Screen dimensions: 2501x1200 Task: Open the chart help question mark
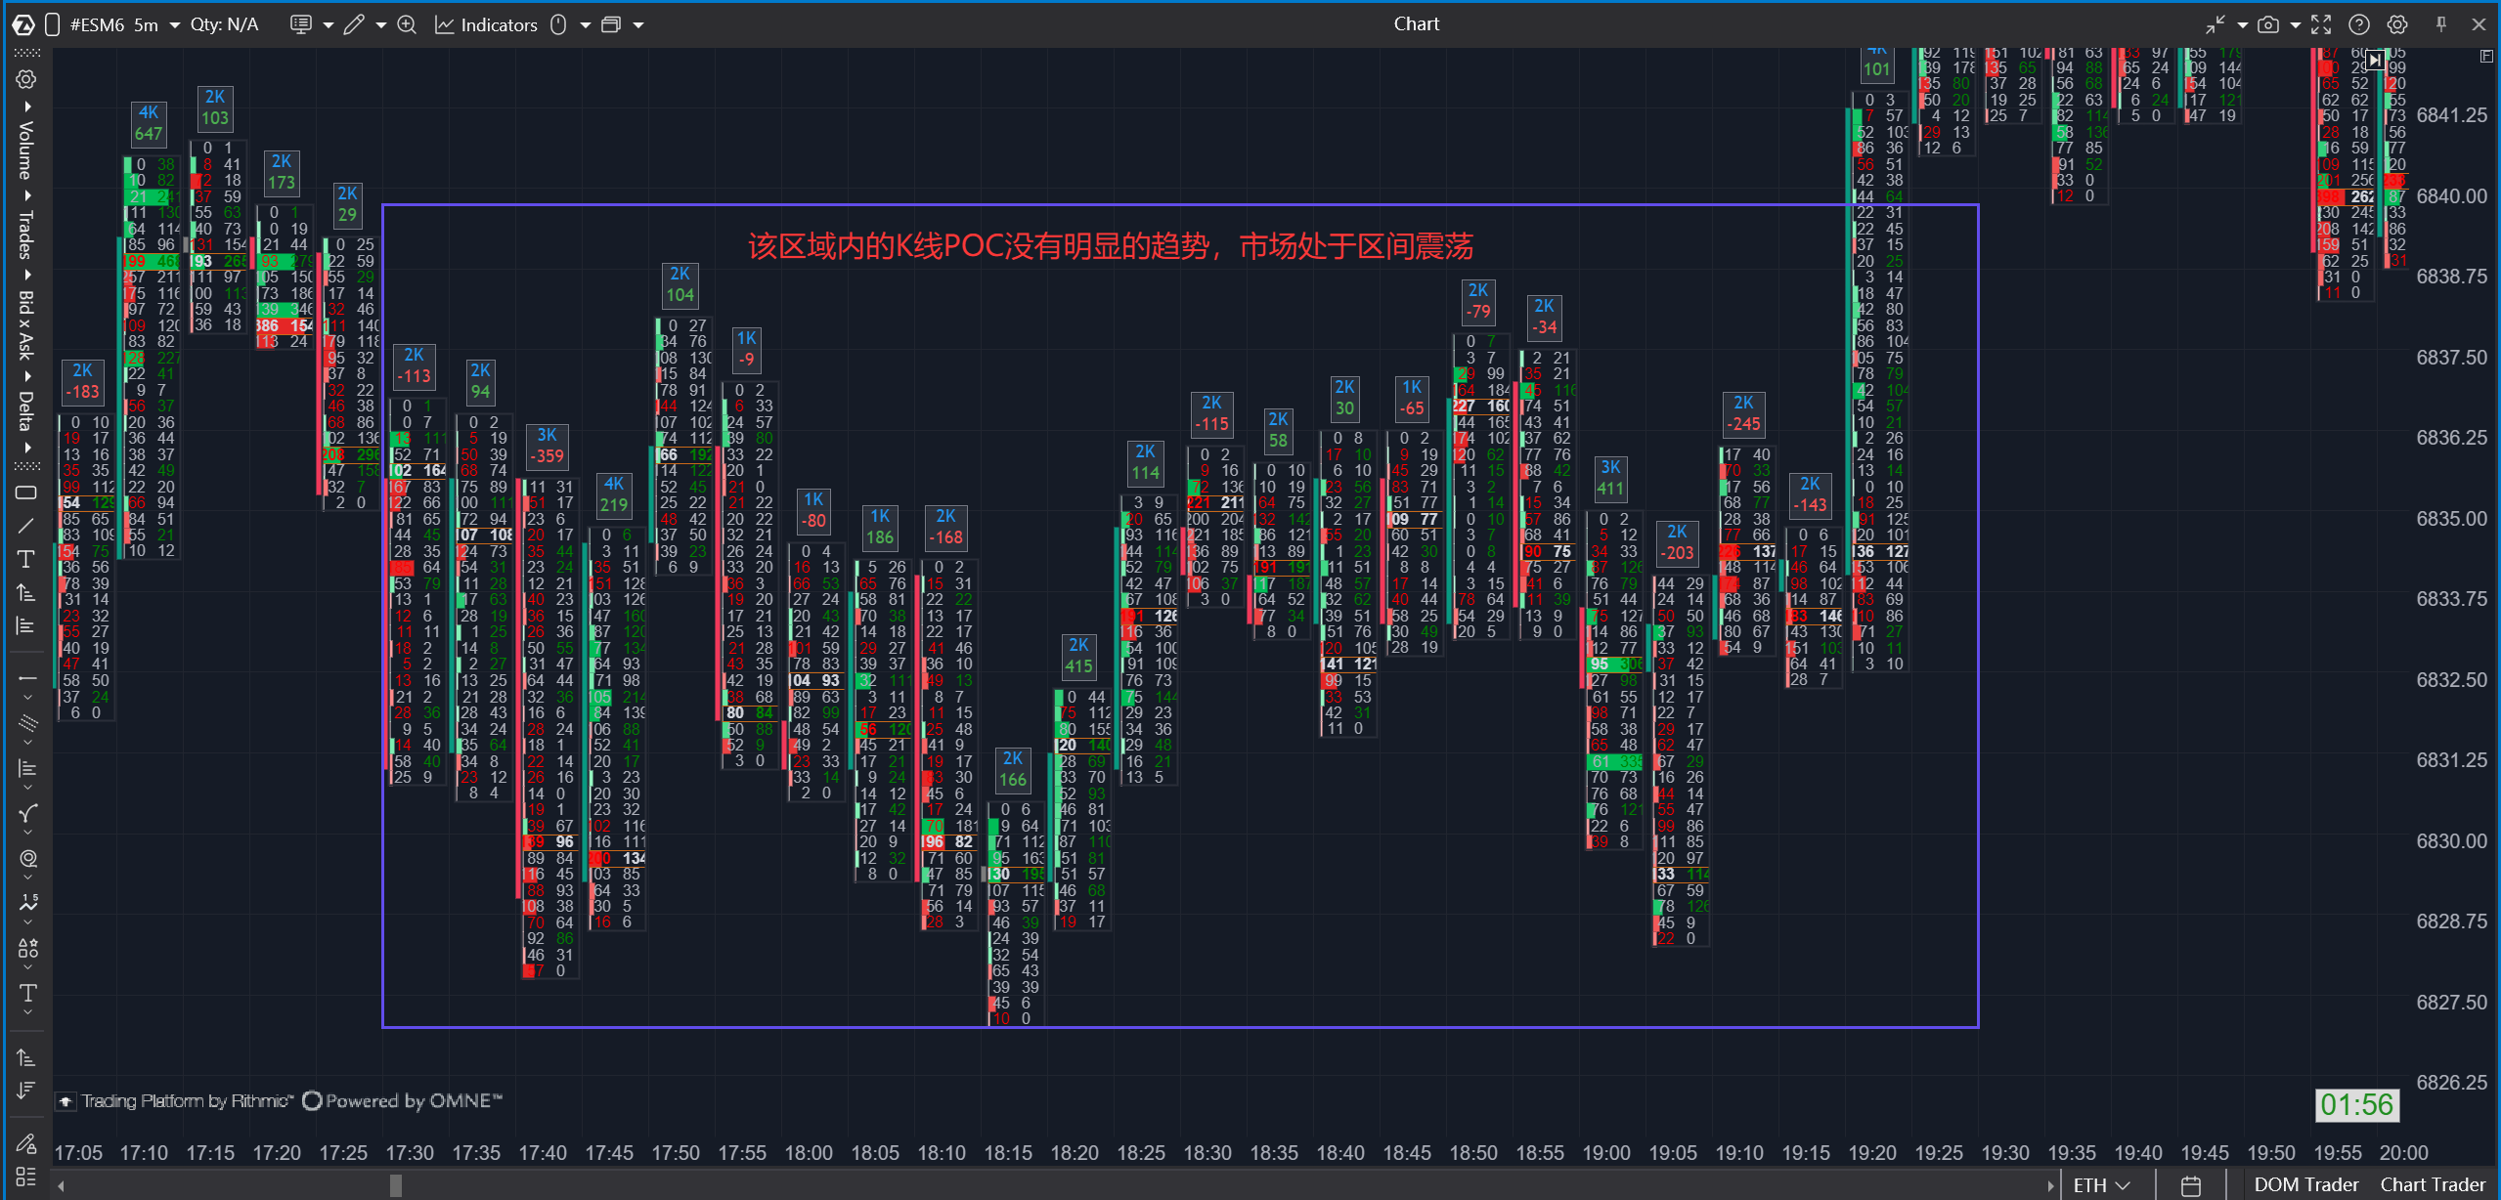point(2359,24)
